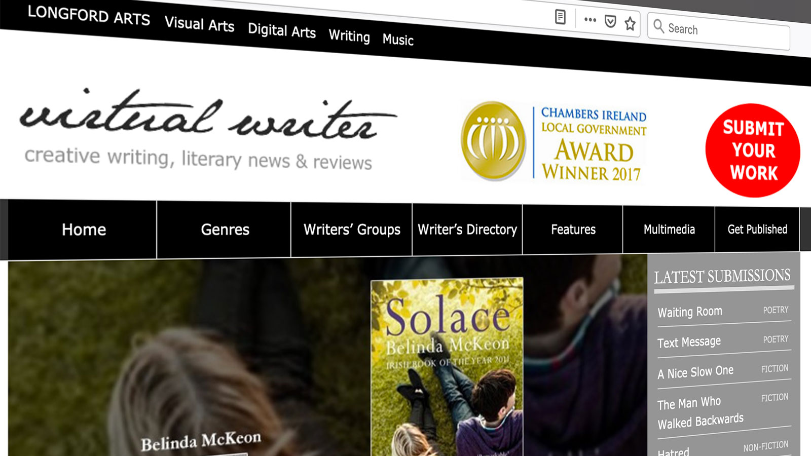Open the Text Message submission
The width and height of the screenshot is (811, 456).
[689, 342]
